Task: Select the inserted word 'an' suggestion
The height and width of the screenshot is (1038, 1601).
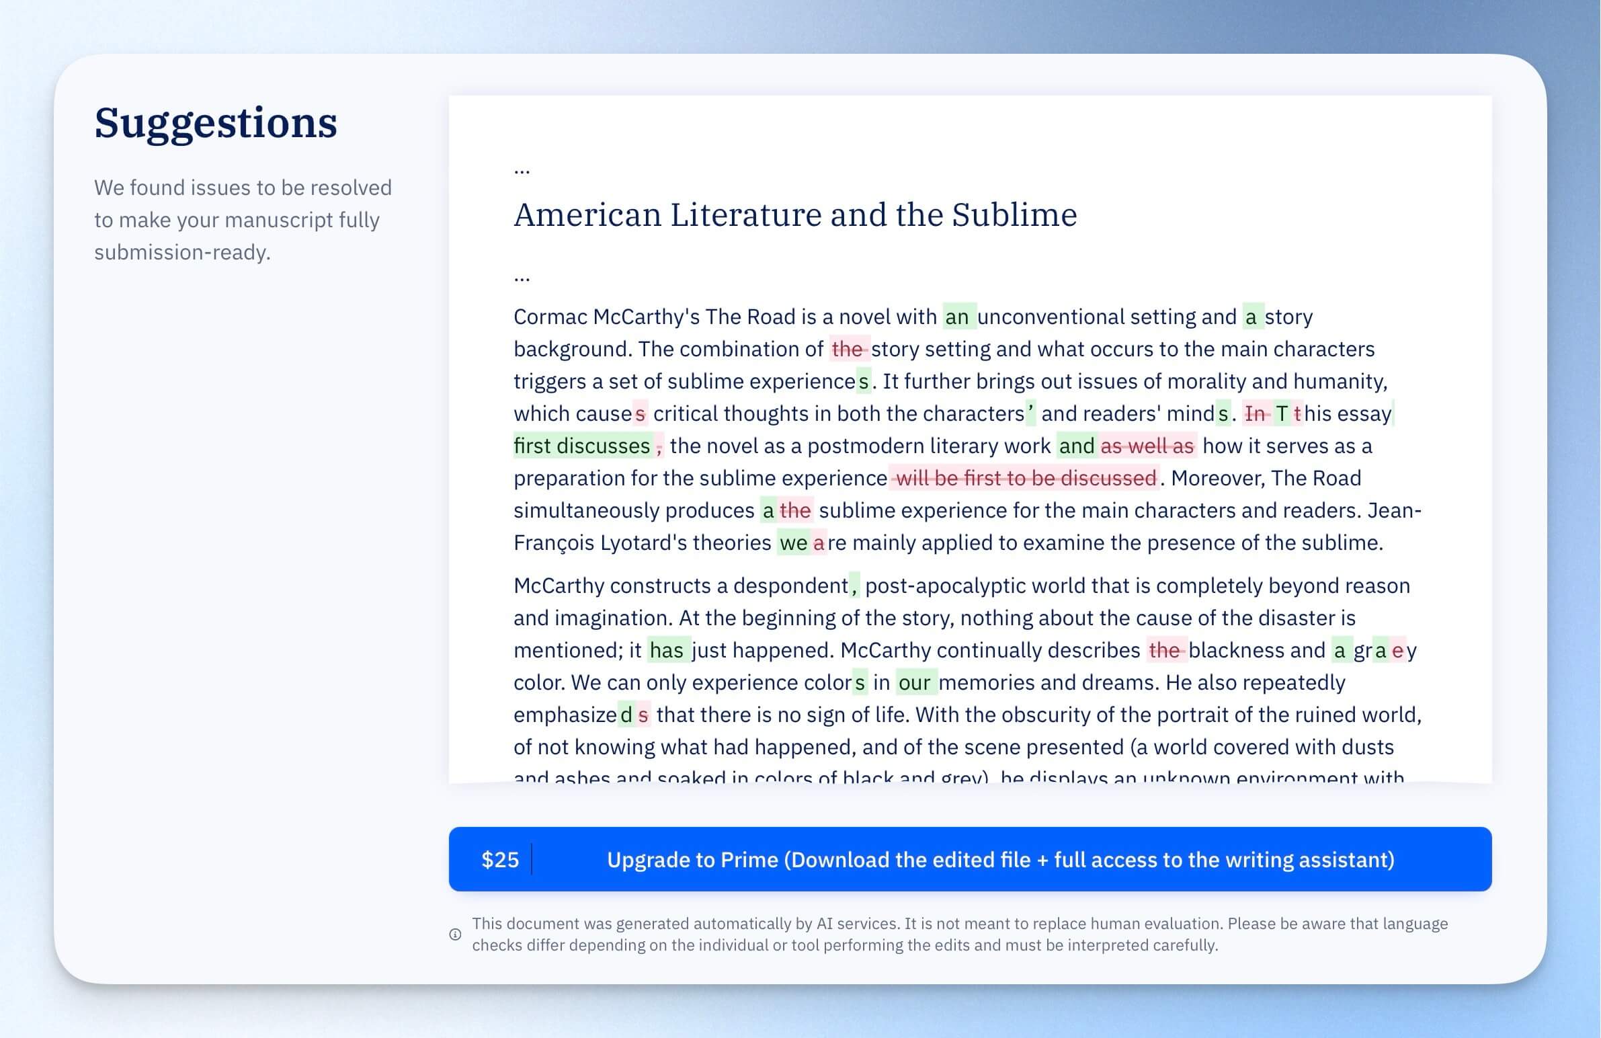Action: pos(958,316)
